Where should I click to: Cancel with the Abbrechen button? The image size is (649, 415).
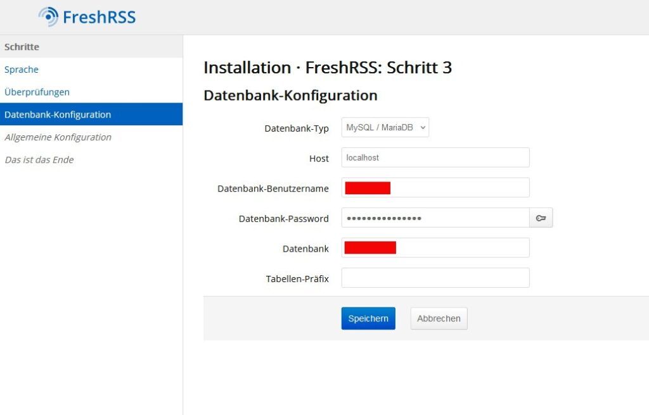coord(439,318)
